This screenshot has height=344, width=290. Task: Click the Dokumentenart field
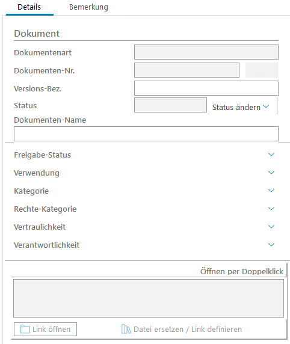(x=206, y=52)
